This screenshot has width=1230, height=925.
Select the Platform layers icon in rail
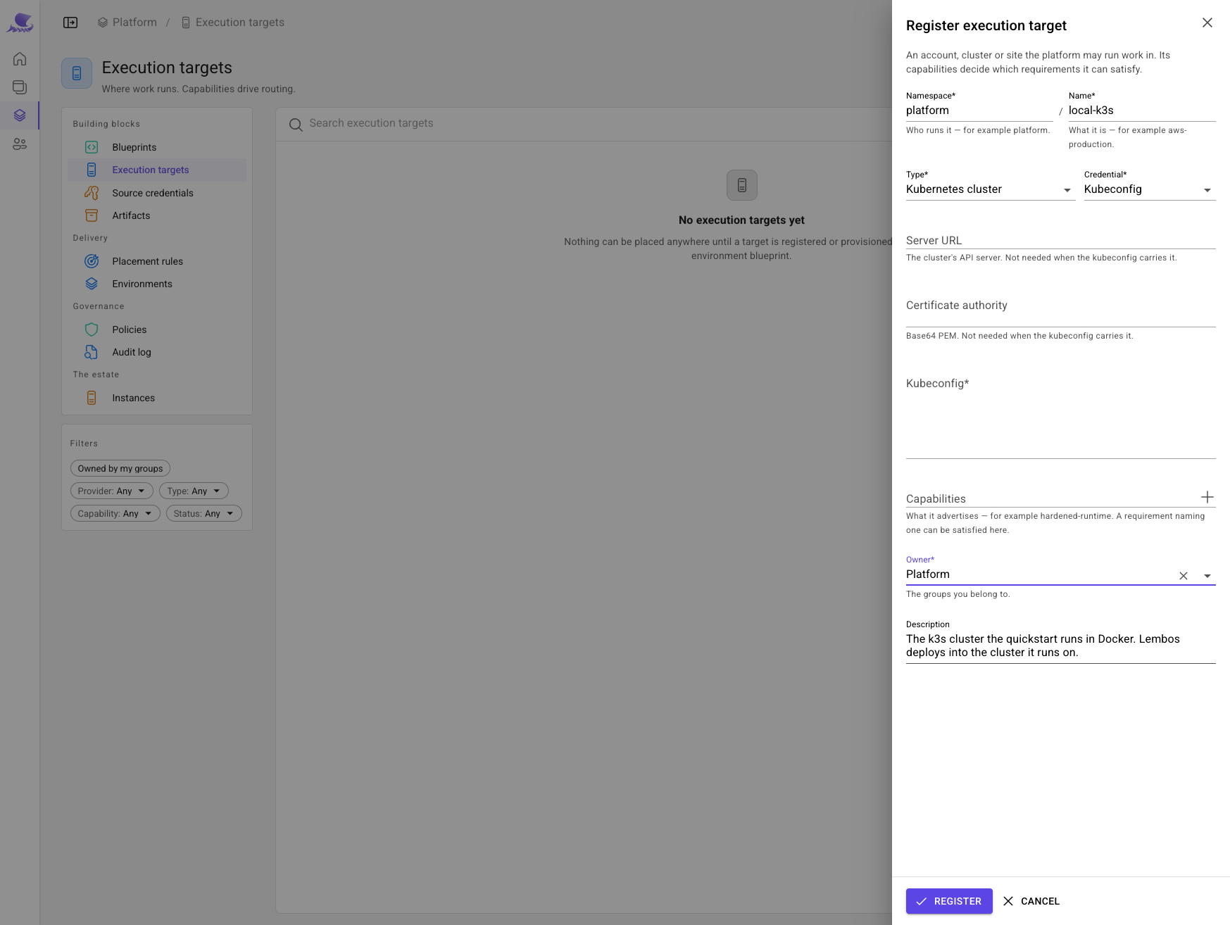[x=20, y=115]
